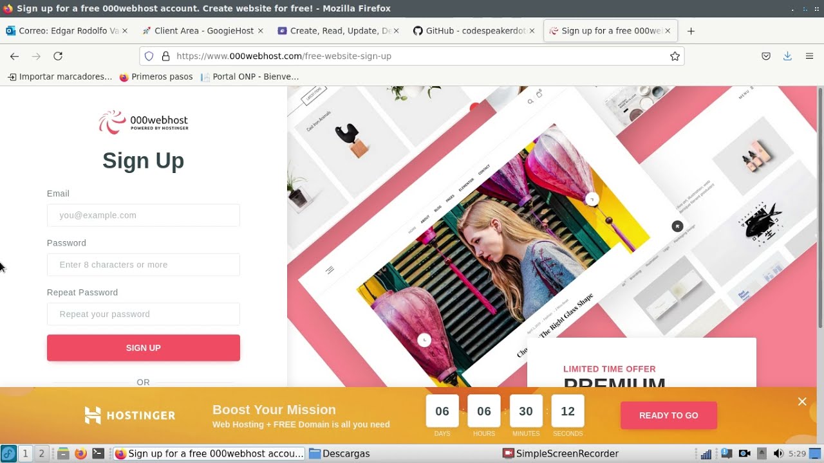Close the Correo Edgar Rodolfo tab
Viewport: 824px width, 463px height.
(125, 31)
